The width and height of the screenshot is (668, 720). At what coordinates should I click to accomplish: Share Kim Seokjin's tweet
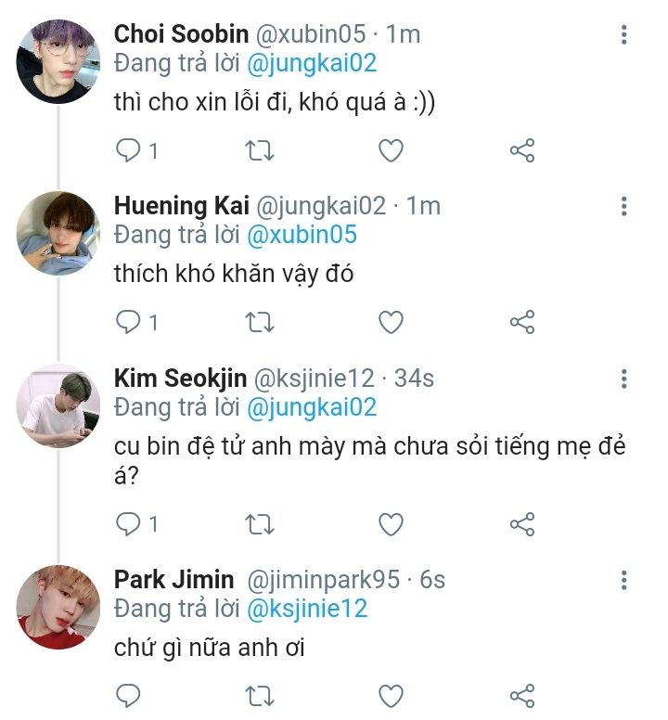tap(522, 524)
